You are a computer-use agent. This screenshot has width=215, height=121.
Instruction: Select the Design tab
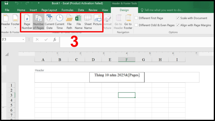coord(124,10)
